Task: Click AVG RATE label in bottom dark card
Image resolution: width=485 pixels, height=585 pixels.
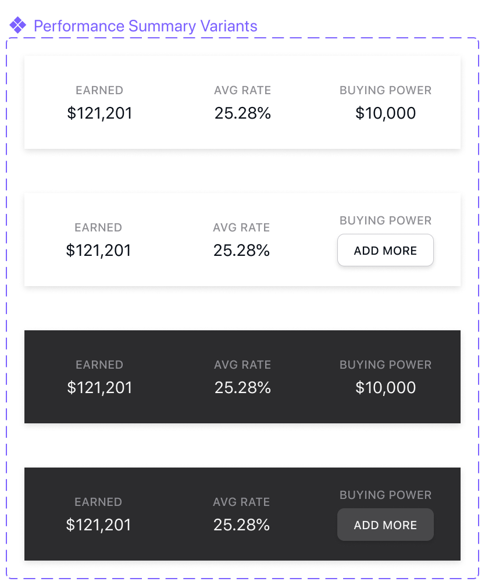Action: (241, 502)
